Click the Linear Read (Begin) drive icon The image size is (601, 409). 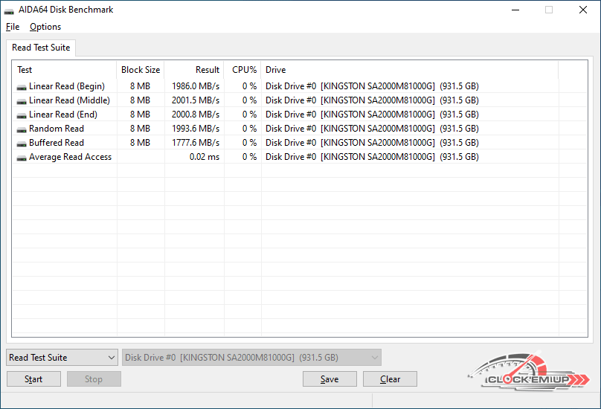click(x=22, y=86)
